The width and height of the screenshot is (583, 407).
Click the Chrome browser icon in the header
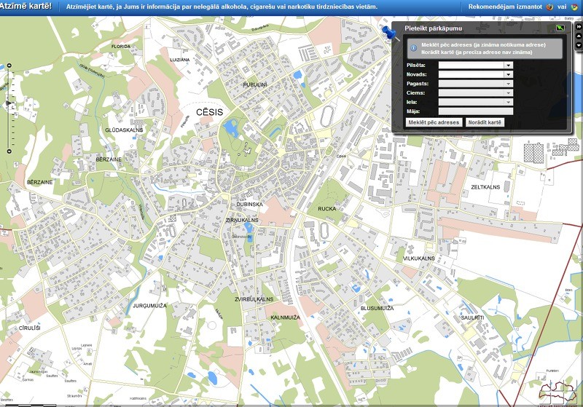tap(574, 7)
